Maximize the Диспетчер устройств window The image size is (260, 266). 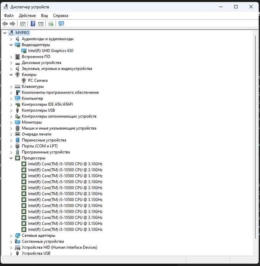236,7
